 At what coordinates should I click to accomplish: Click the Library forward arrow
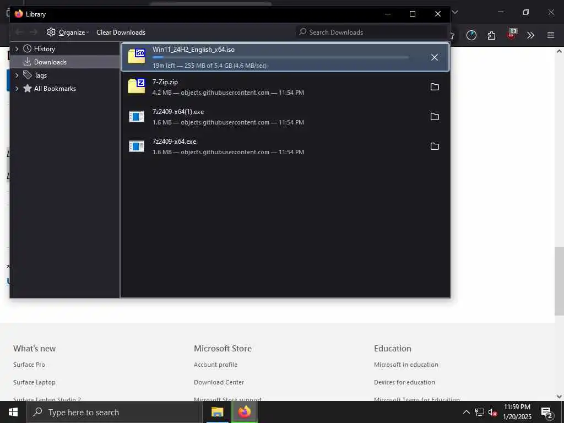point(34,32)
